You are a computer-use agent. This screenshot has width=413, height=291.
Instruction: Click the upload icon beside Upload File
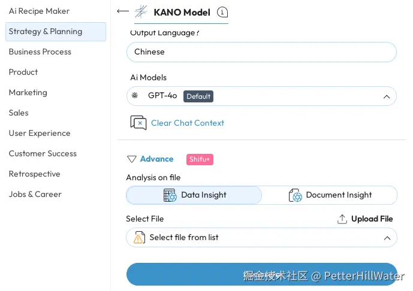342,219
